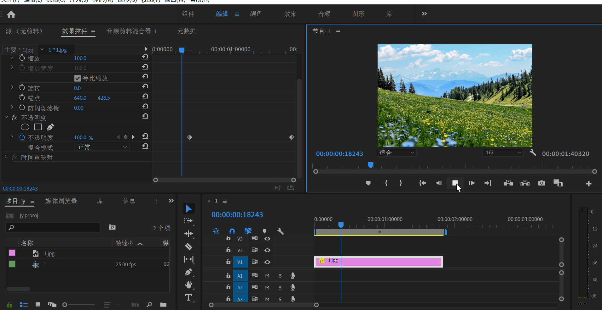
Task: Create an ellipse mask for opacity
Action: [25, 127]
